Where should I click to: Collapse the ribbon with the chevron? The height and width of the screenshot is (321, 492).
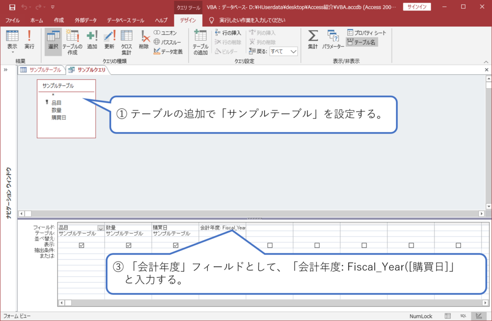click(x=486, y=61)
